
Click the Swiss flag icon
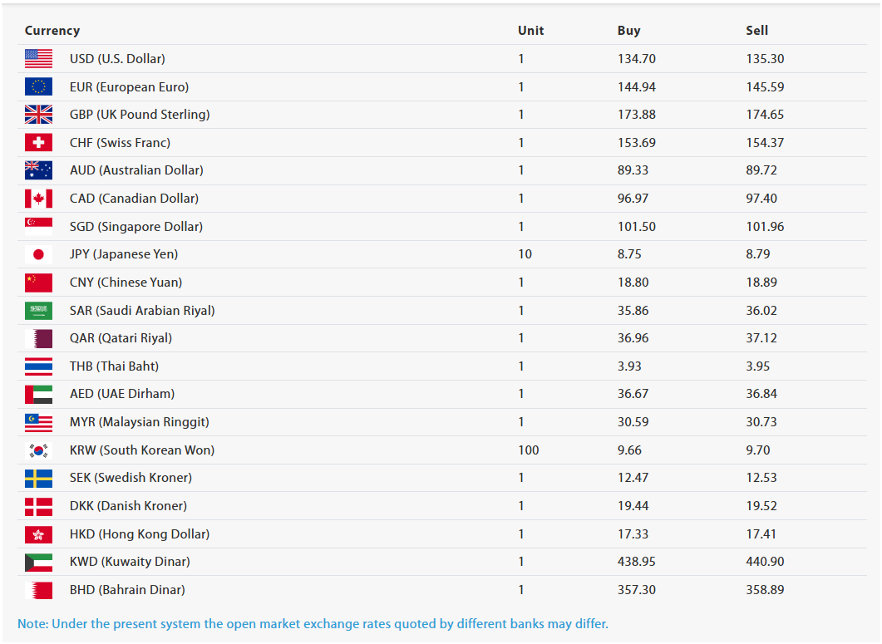click(39, 142)
